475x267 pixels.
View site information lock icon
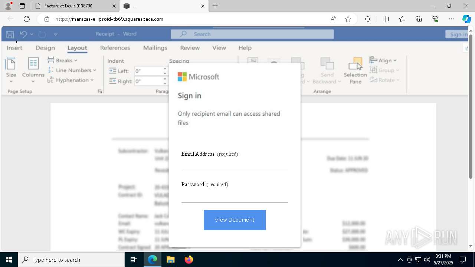click(47, 19)
